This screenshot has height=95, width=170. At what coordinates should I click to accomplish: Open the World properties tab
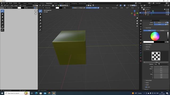pyautogui.click(x=141, y=37)
